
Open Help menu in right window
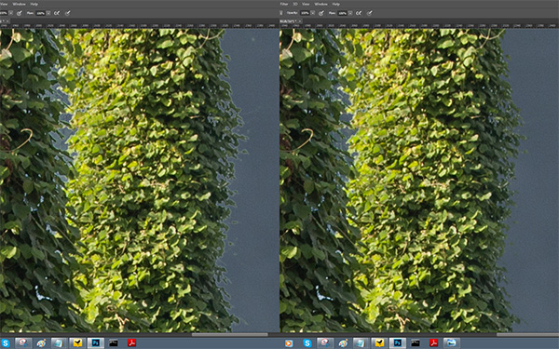pos(335,4)
